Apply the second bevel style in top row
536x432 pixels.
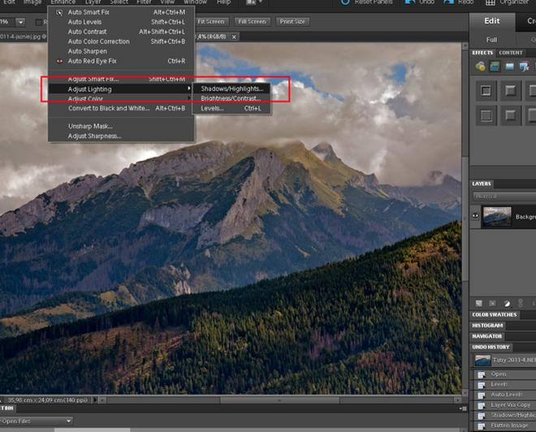tap(510, 91)
